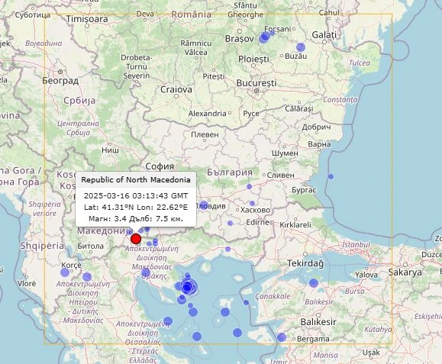The height and width of the screenshot is (364, 442).
Task: Click the Călărași city label
Action: pyautogui.click(x=298, y=108)
